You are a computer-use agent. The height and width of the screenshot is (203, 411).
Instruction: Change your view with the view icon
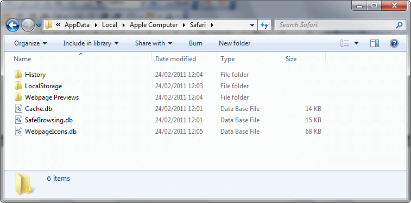(x=344, y=43)
